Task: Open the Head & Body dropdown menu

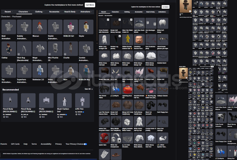Action: tap(70, 12)
